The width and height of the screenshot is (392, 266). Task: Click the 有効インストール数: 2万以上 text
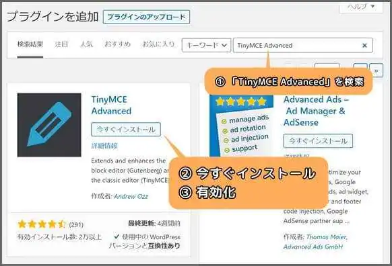coord(59,237)
